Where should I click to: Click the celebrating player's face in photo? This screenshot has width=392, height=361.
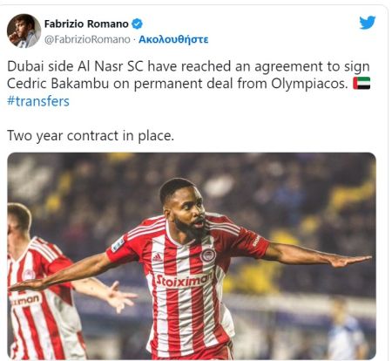pyautogui.click(x=187, y=212)
